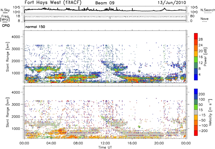The image size is (215, 149).
Task: Click the '04:00' time tick label
Action: (x=51, y=143)
